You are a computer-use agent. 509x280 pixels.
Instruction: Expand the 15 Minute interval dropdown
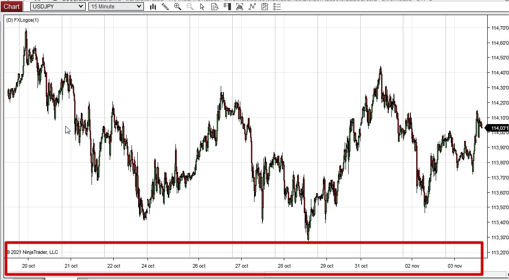(x=116, y=7)
